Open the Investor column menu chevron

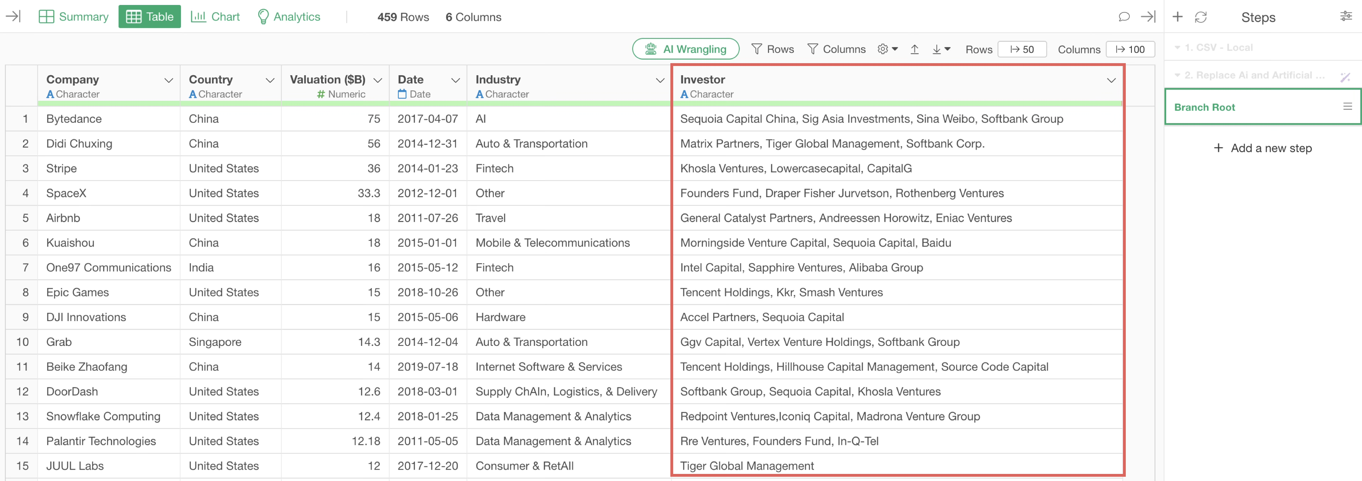(x=1111, y=80)
